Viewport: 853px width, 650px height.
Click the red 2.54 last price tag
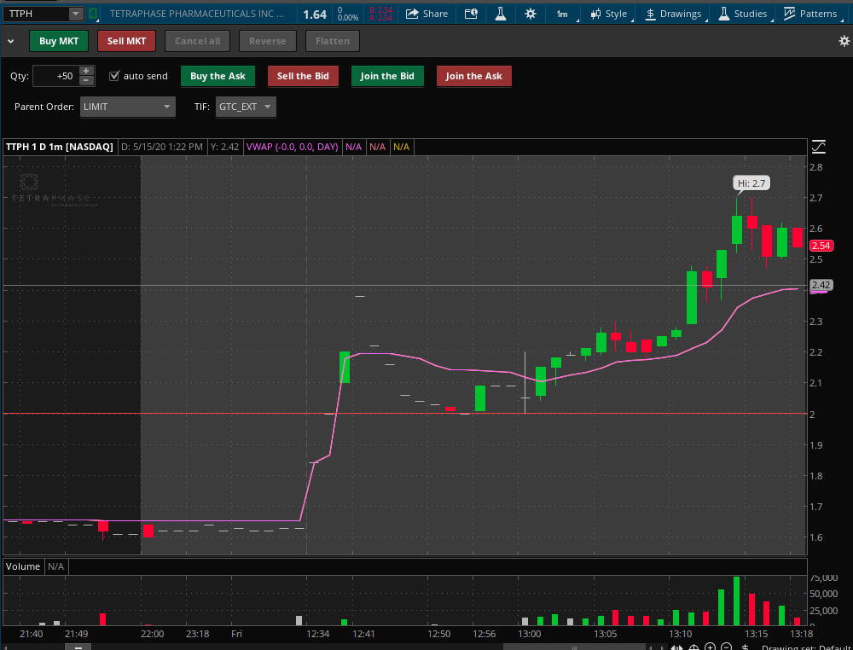[821, 246]
